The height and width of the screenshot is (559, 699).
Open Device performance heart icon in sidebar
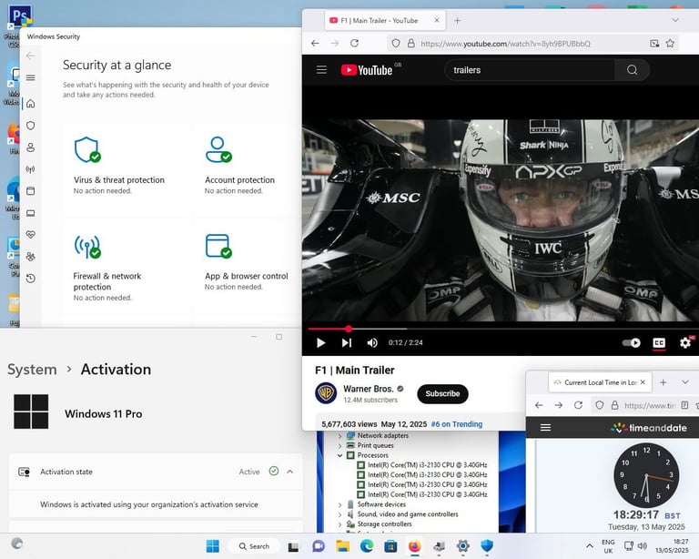coord(31,235)
